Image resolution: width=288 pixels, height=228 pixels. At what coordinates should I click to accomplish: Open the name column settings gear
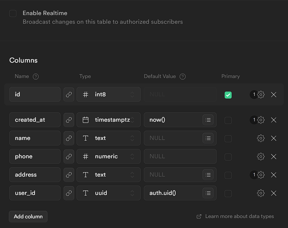(x=261, y=138)
